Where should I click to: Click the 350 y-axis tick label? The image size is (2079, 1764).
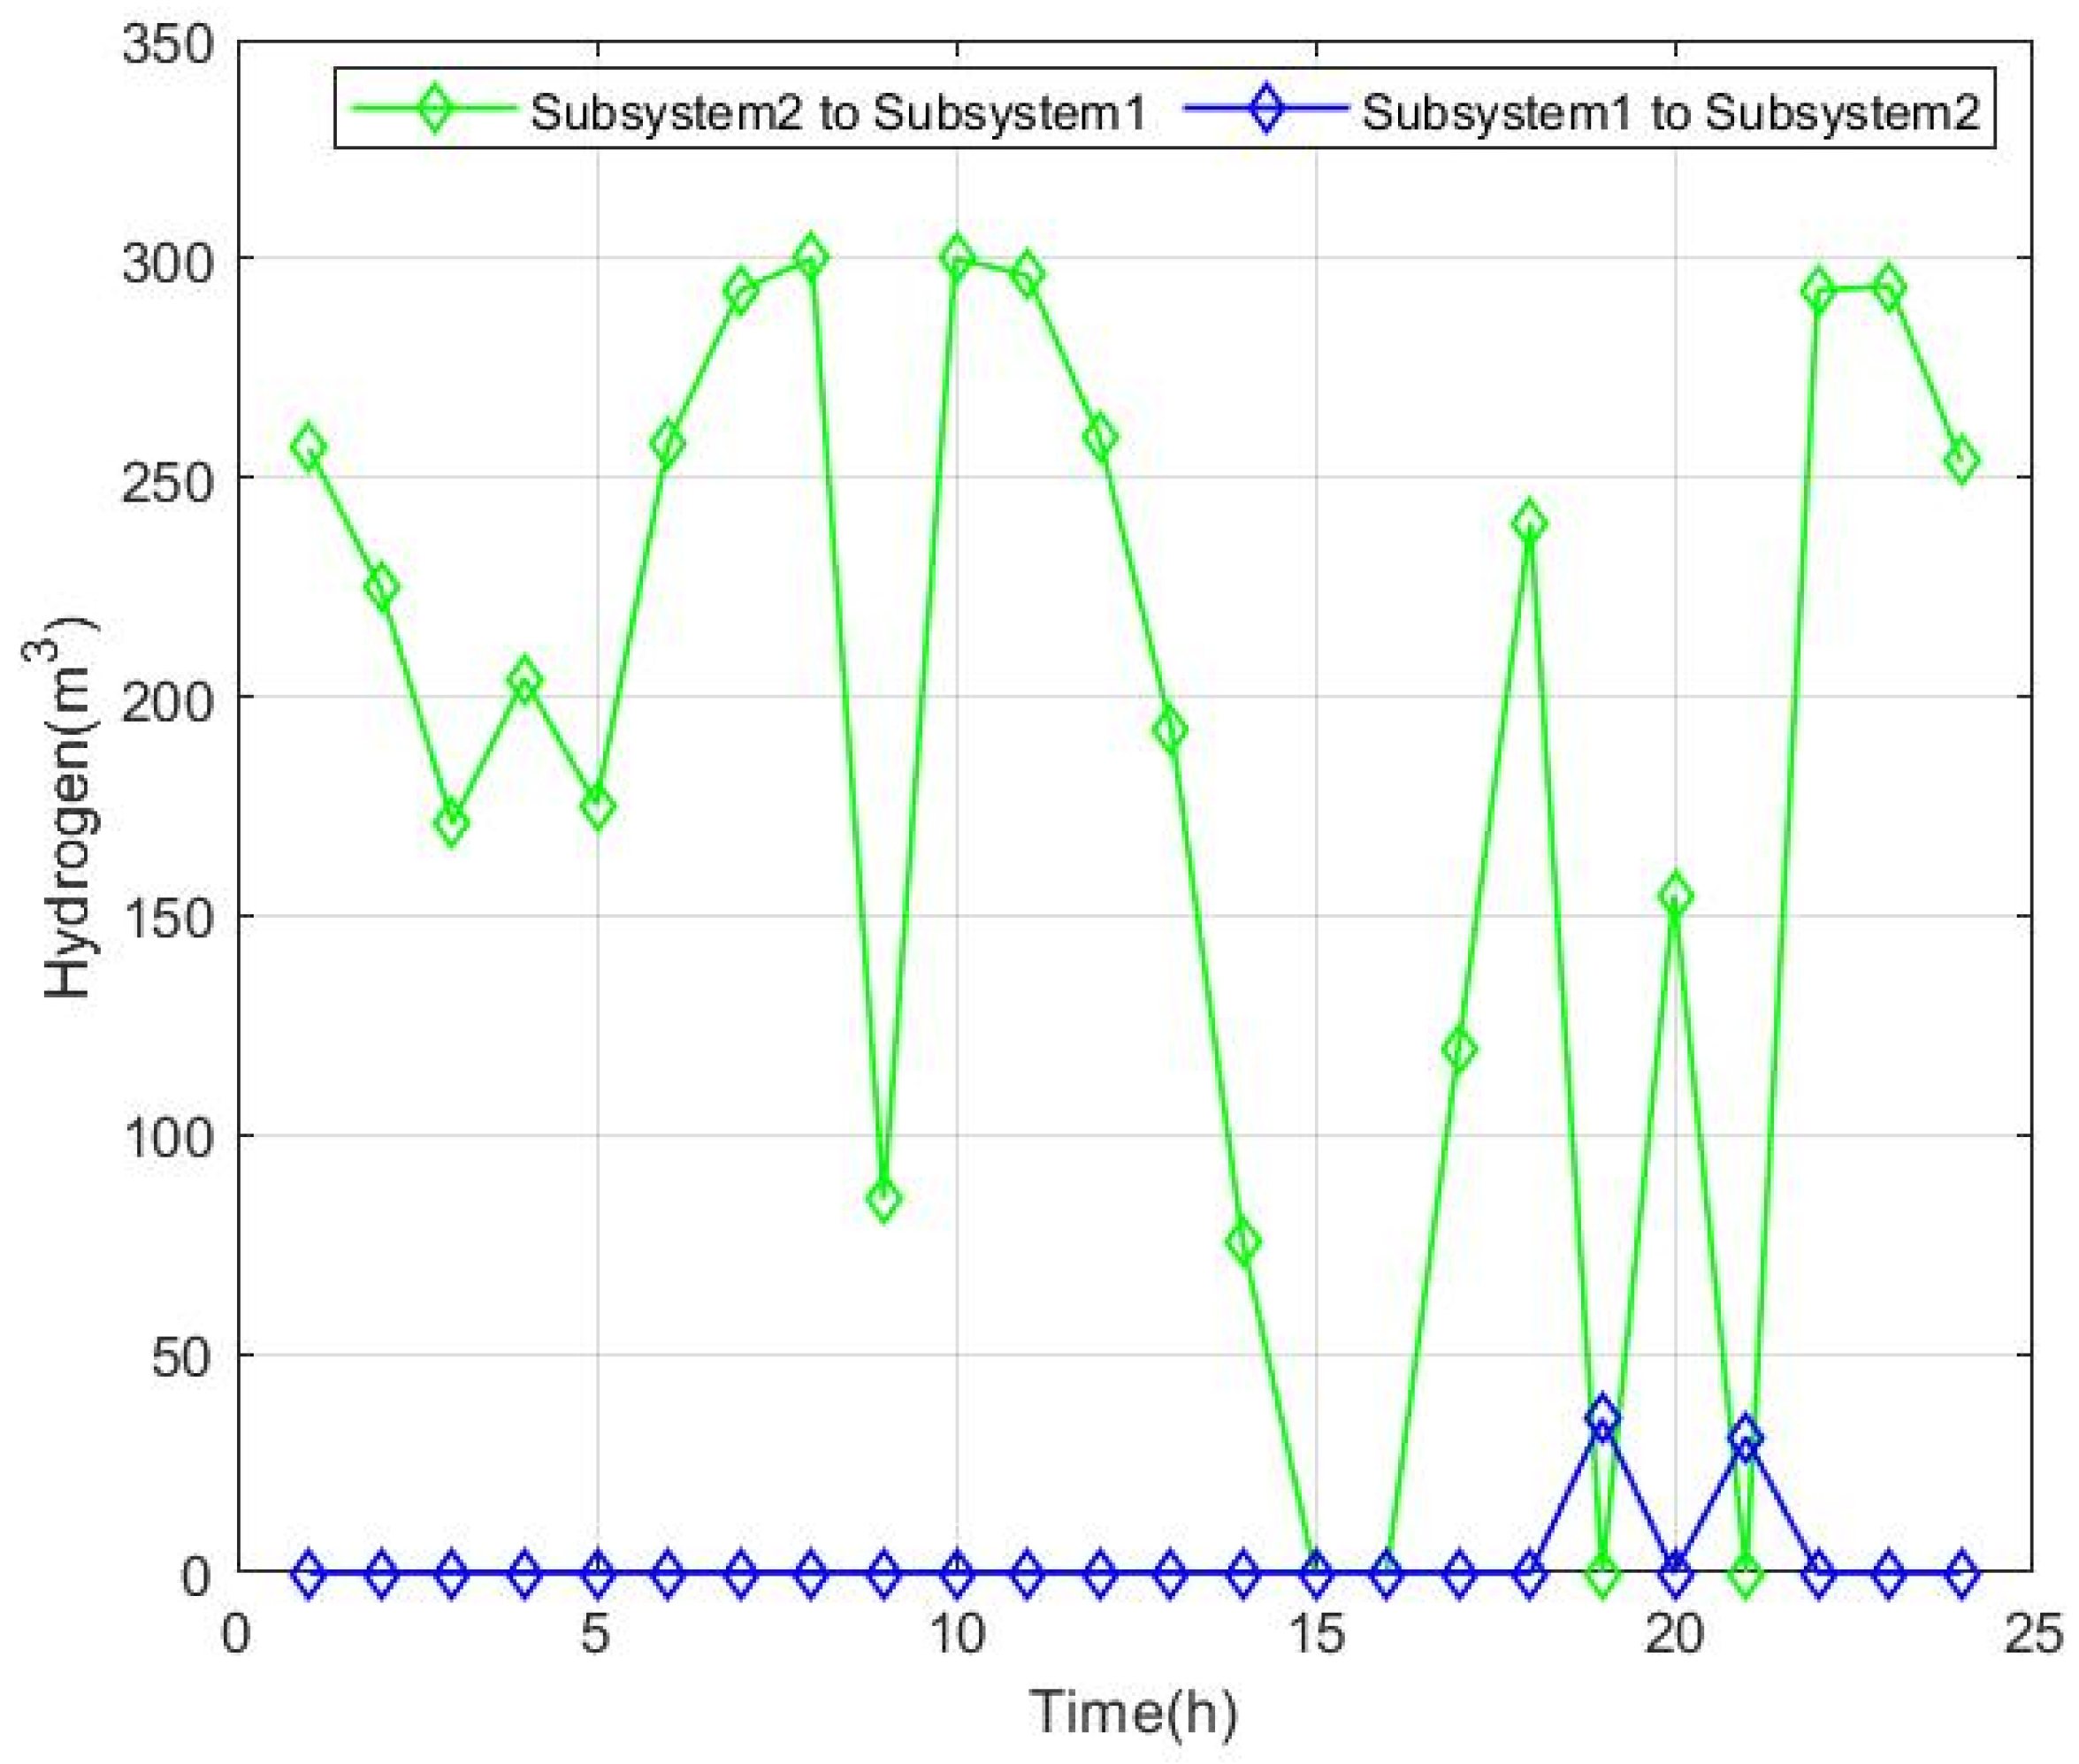coord(168,45)
